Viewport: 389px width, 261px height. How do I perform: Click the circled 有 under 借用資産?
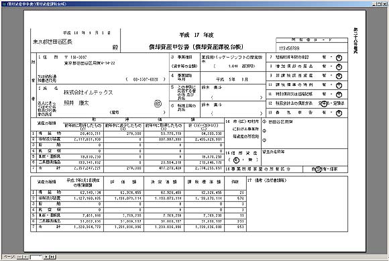[x=236, y=160]
